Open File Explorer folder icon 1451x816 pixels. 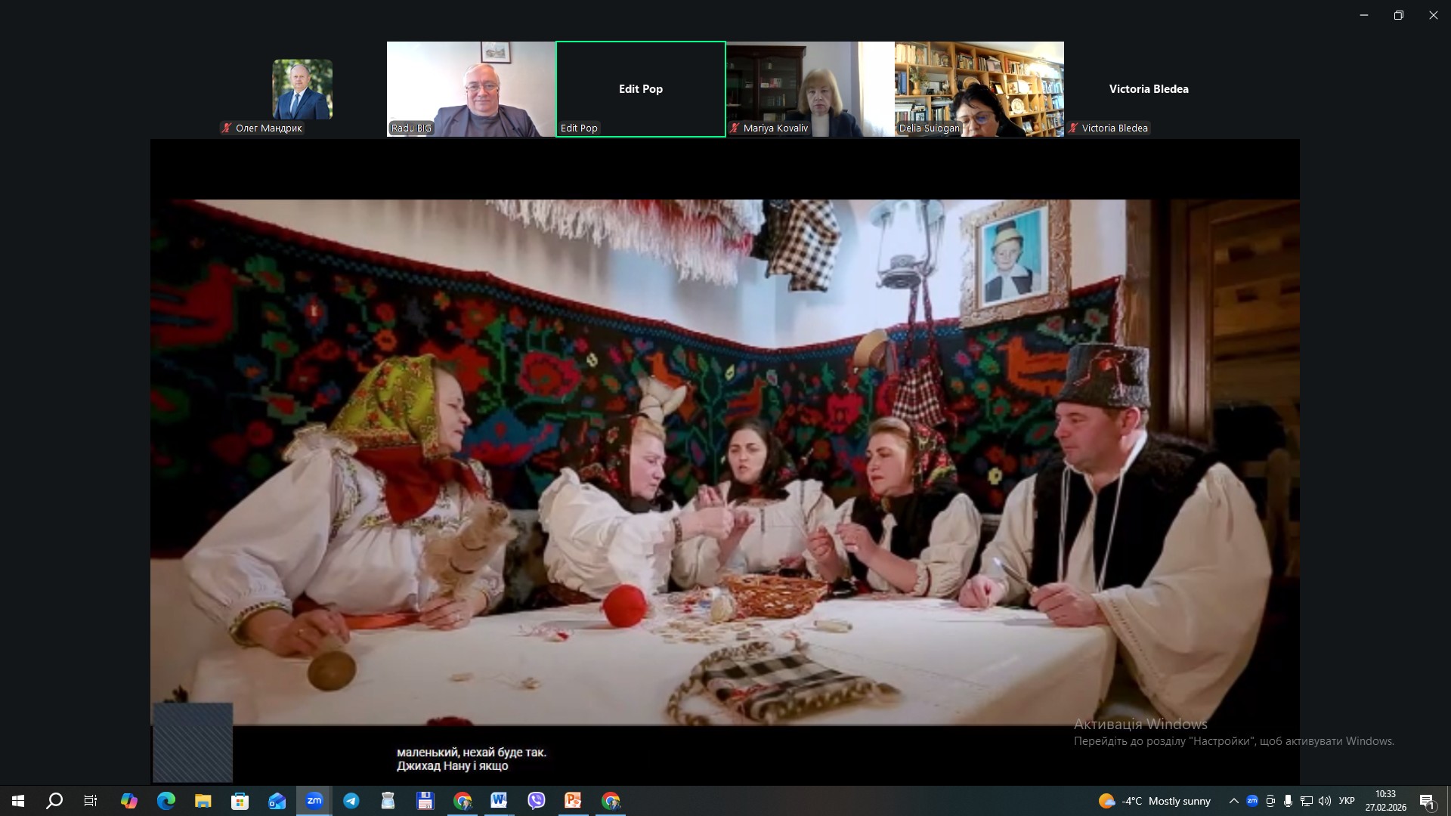tap(203, 801)
